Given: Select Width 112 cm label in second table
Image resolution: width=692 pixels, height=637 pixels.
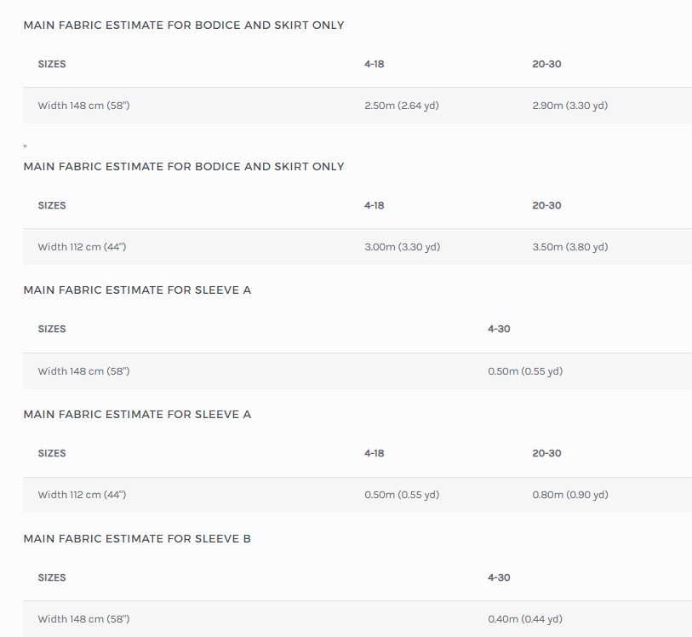Looking at the screenshot, I should (x=82, y=247).
